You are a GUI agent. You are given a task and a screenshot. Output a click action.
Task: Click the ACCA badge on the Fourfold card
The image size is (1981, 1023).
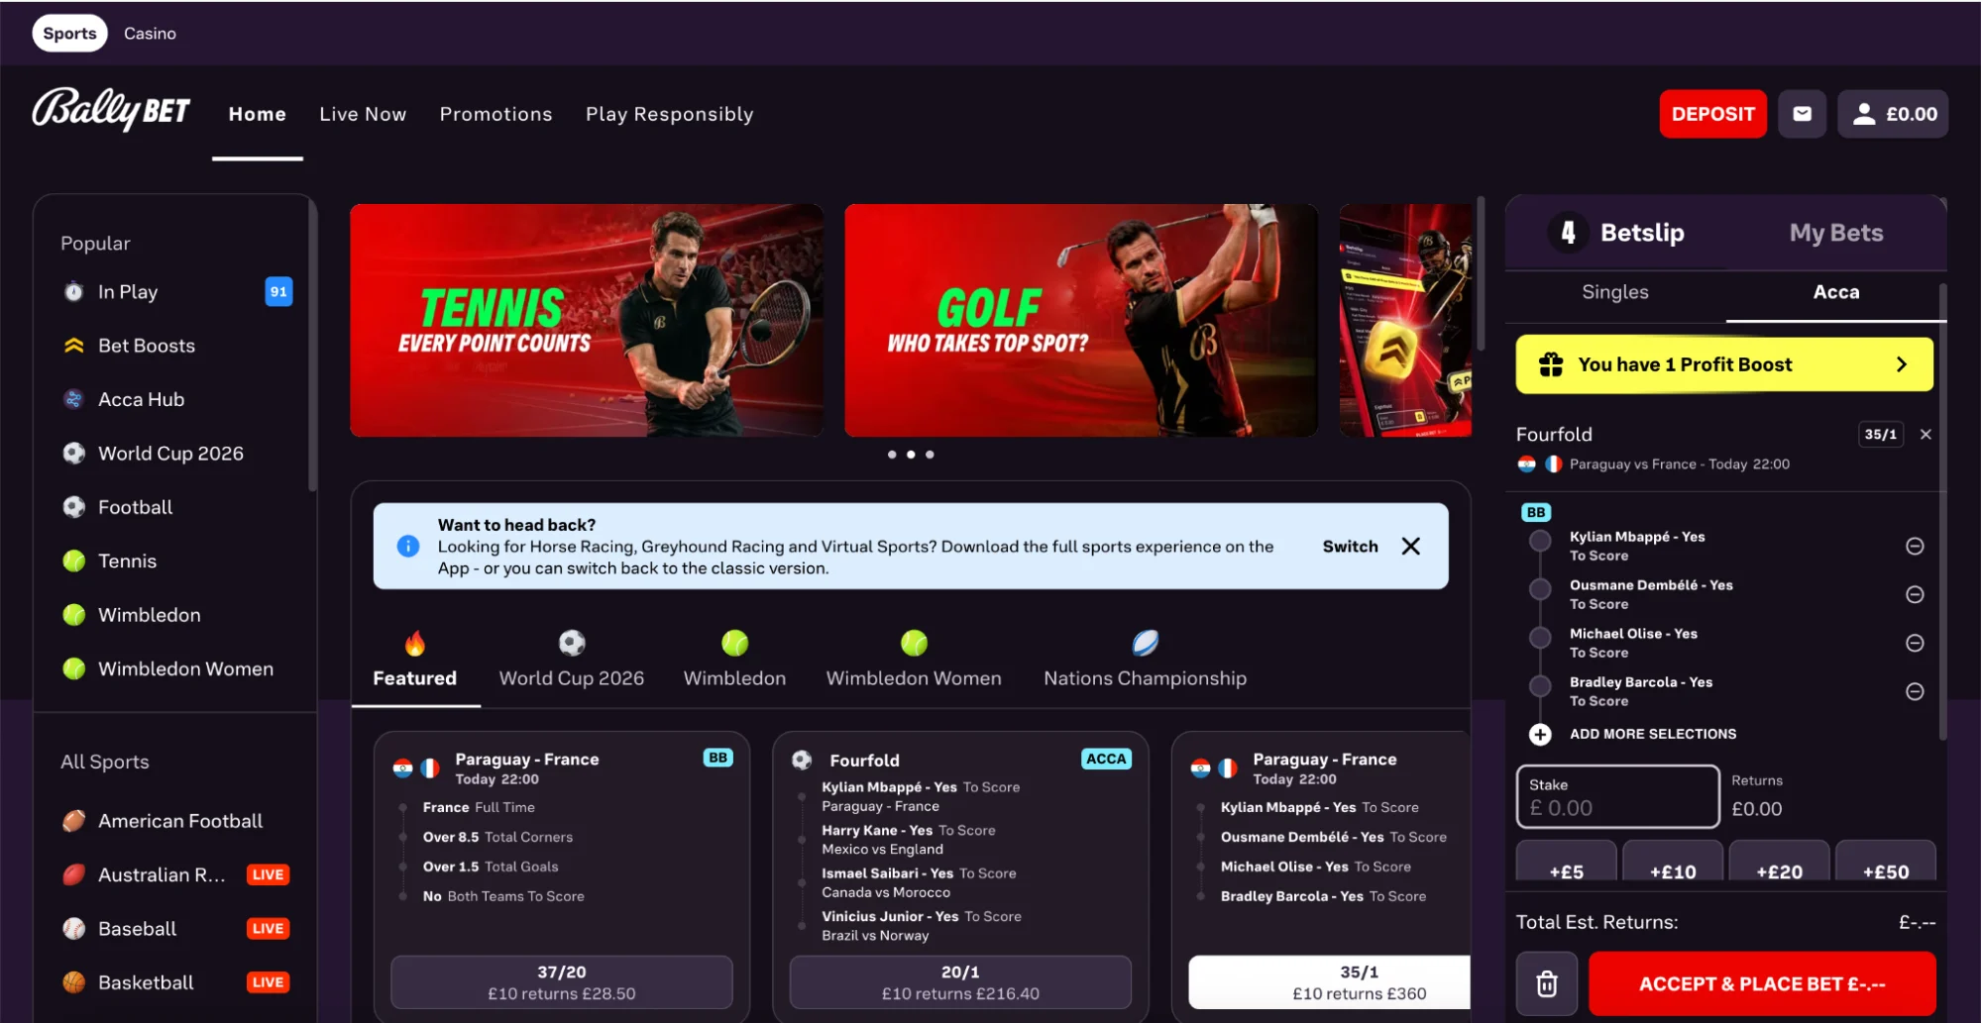click(1106, 759)
